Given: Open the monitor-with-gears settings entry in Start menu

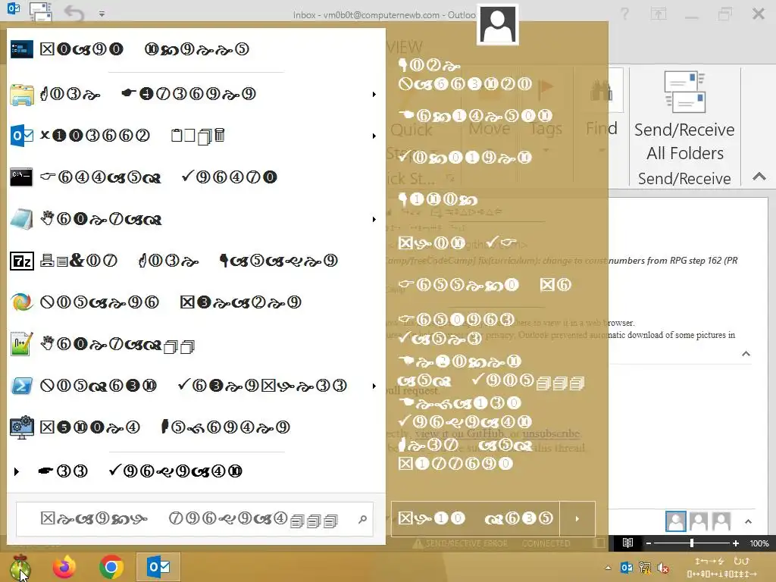Looking at the screenshot, I should (x=196, y=427).
